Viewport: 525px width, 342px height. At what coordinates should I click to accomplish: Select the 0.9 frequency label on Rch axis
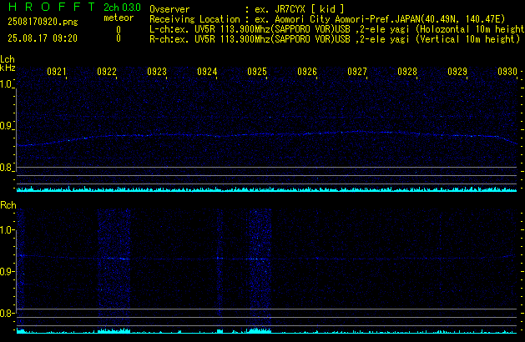coord(6,271)
